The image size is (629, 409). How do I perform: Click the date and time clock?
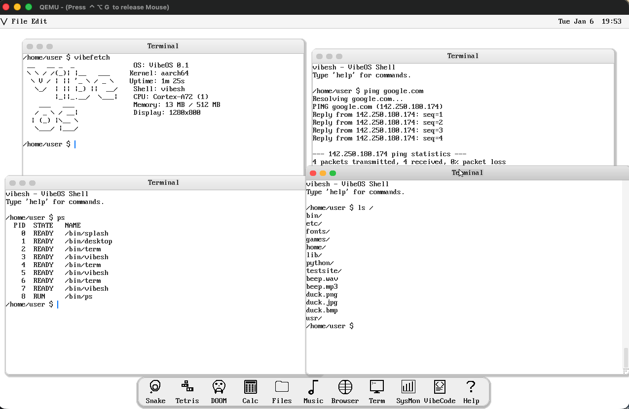point(590,21)
